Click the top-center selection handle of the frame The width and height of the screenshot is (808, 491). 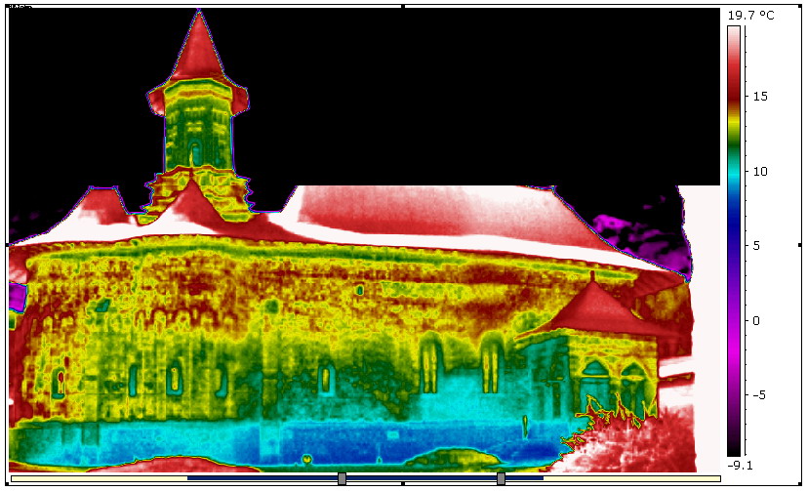(403, 6)
